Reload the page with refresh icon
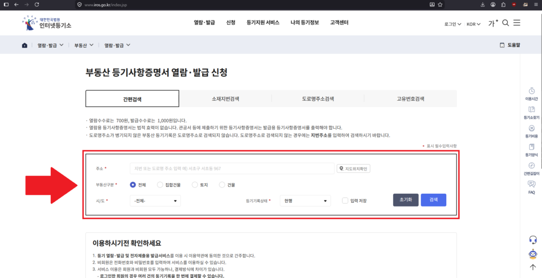This screenshot has height=278, width=542. pyautogui.click(x=37, y=4)
